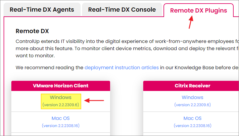This screenshot has width=239, height=136.
Task: Switch to the Real-Time DX Agents tab
Action: click(x=42, y=10)
